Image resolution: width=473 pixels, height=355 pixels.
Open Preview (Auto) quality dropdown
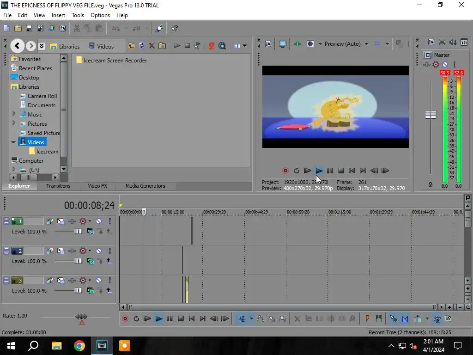tap(366, 44)
